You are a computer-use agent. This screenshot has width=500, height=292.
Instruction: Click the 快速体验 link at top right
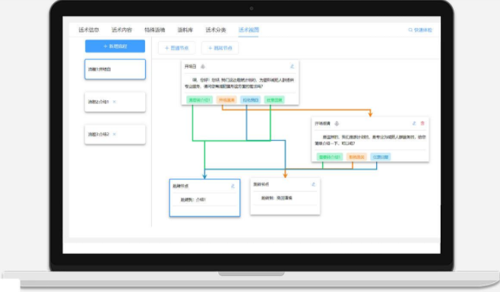coord(420,30)
